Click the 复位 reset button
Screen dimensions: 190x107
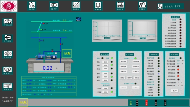click(175, 91)
